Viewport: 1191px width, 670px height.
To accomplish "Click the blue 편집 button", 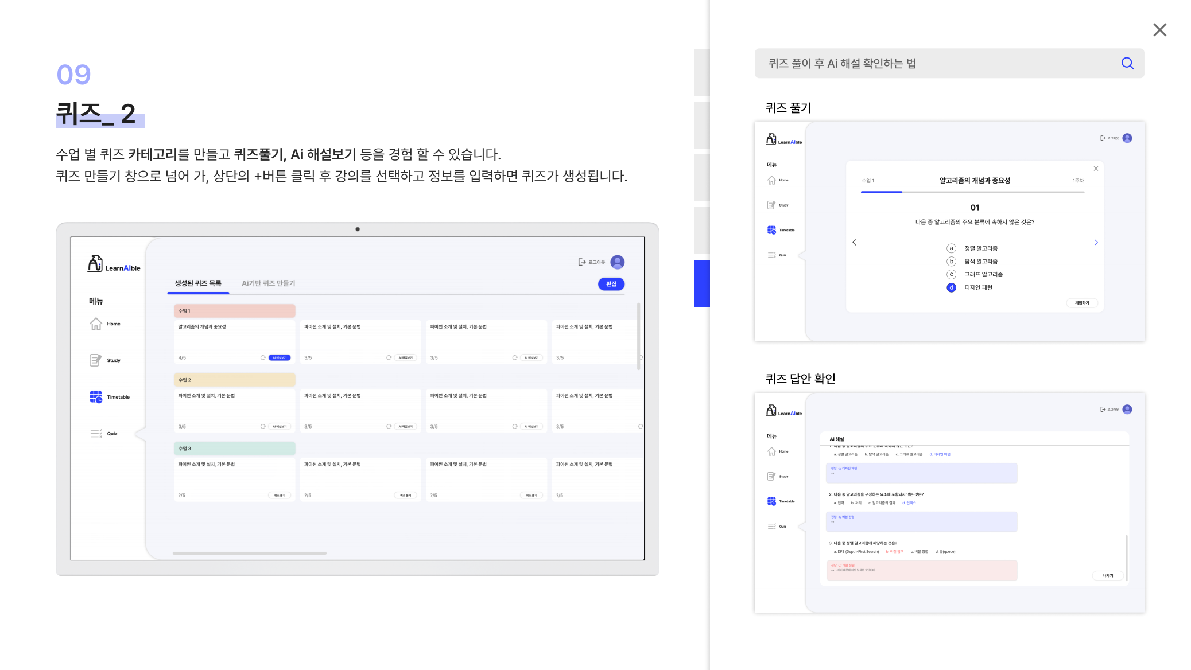I will pyautogui.click(x=611, y=284).
